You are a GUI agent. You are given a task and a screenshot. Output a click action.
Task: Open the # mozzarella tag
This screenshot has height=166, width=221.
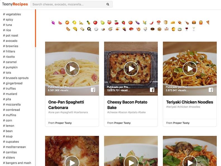coord(12,105)
